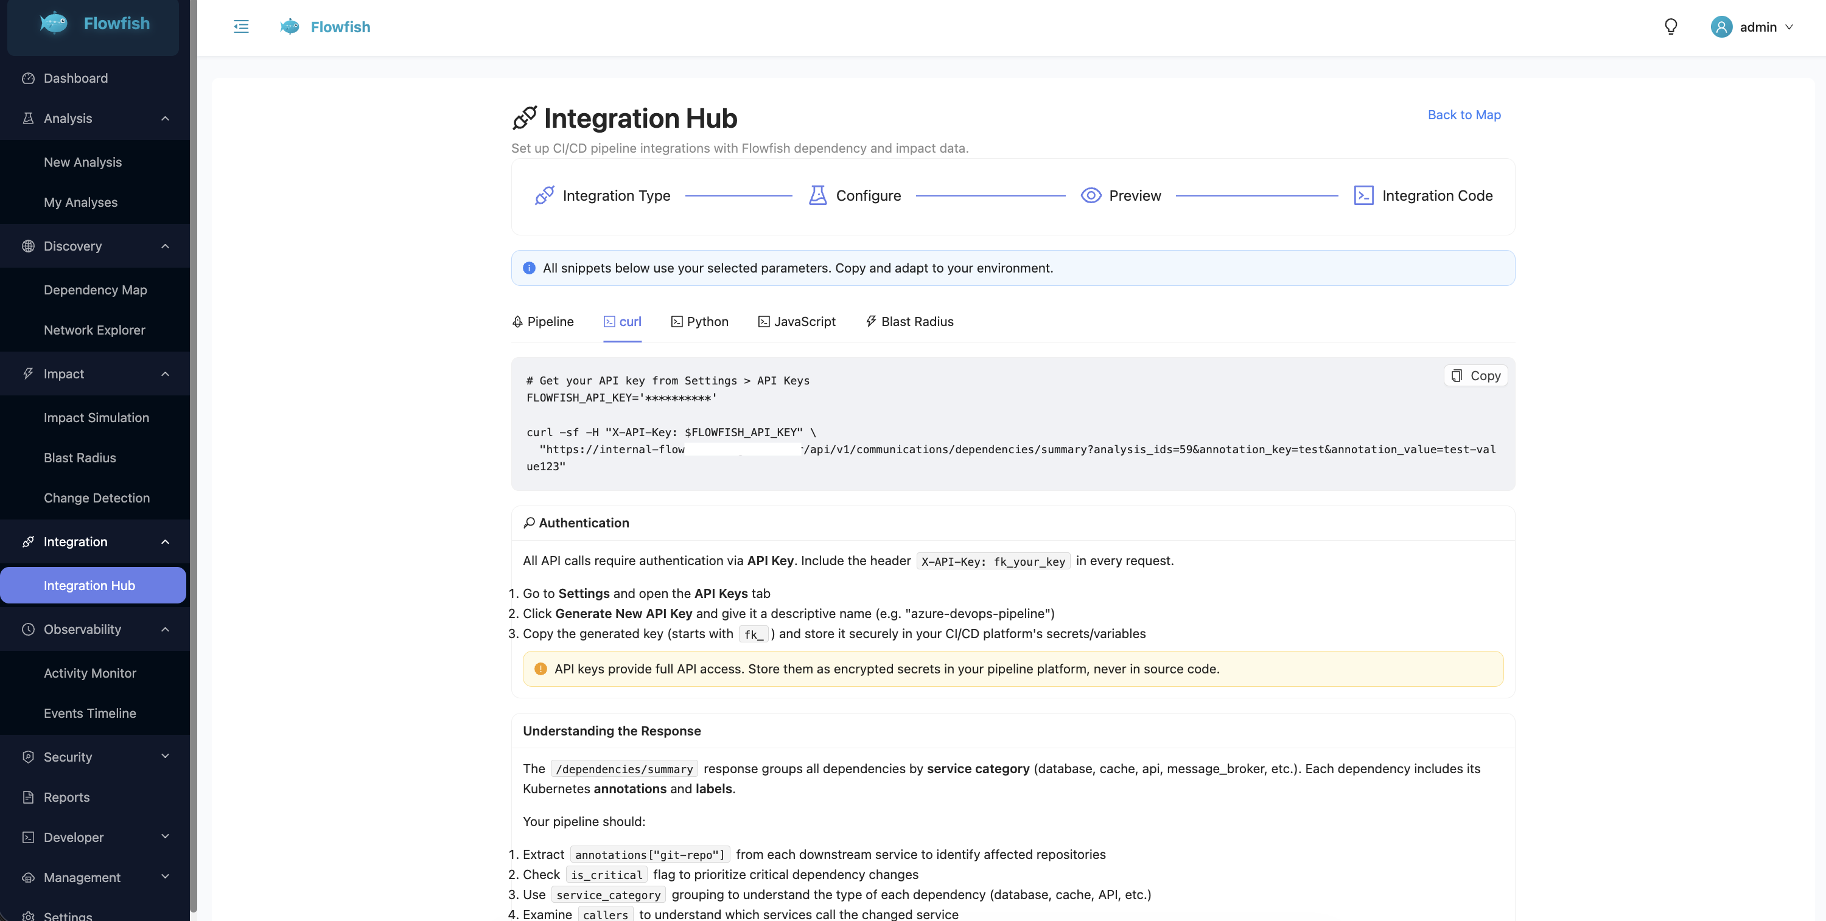Click the 'is_critical' code text
This screenshot has height=921, width=1826.
[x=607, y=875]
